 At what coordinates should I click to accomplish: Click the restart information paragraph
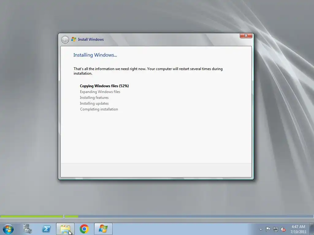pyautogui.click(x=148, y=71)
